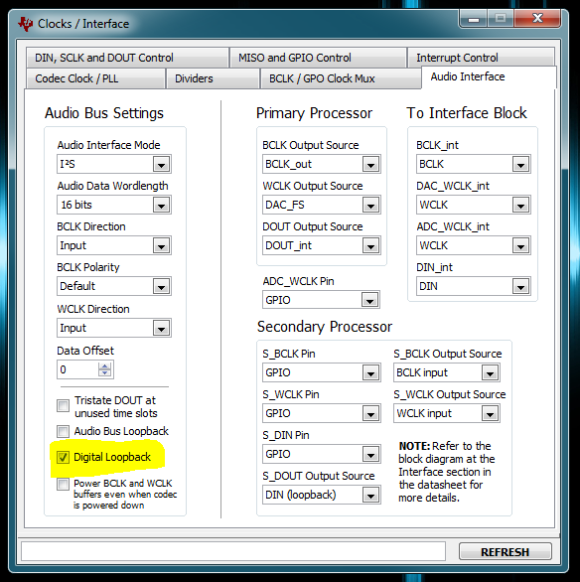Open the BCLK Polarity dropdown
The width and height of the screenshot is (580, 582).
click(114, 286)
